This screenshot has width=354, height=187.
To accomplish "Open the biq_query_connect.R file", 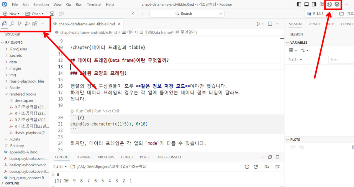I will (27, 178).
